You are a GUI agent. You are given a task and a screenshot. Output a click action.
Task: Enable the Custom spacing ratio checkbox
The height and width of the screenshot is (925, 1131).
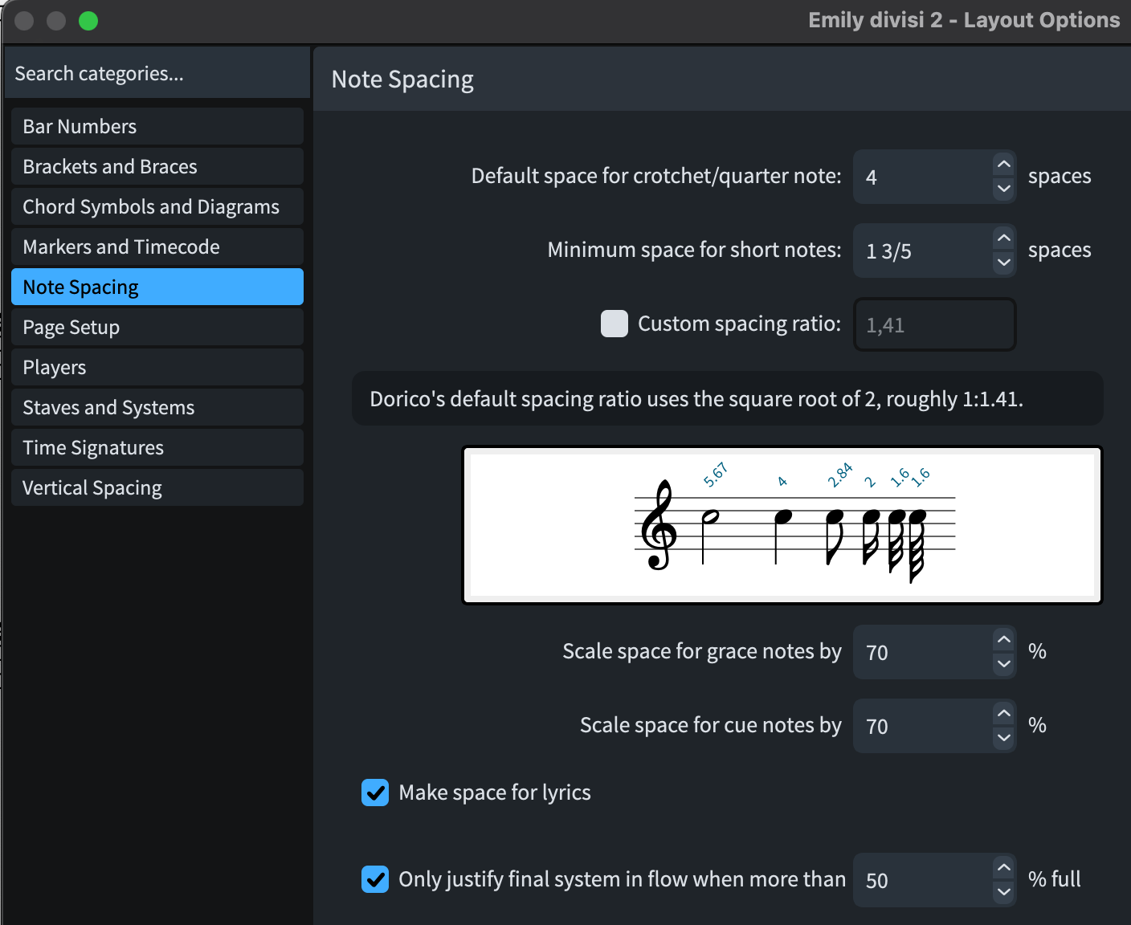(614, 324)
